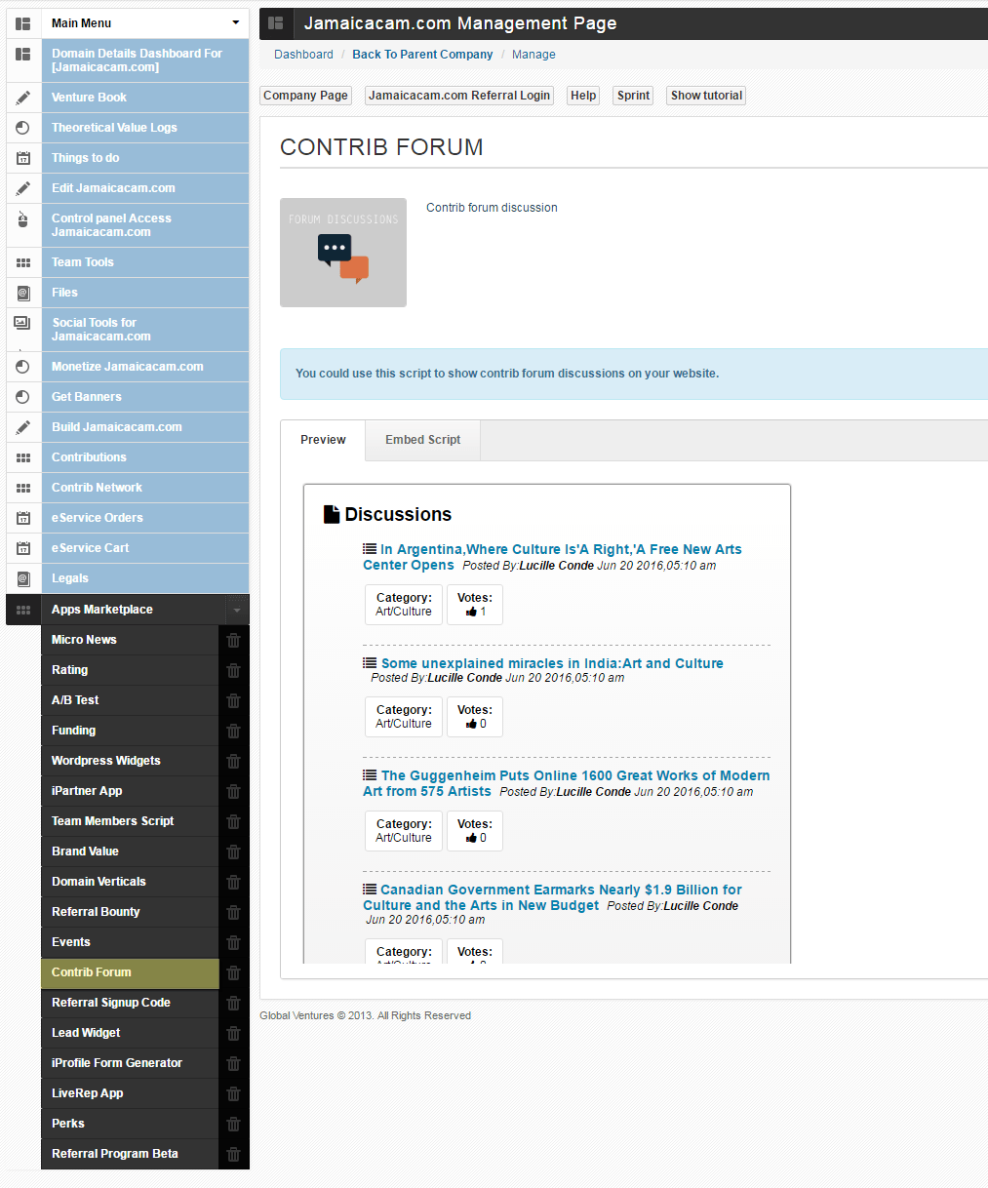Click trash icon for Team Members Script
988x1188 pixels.
point(233,821)
